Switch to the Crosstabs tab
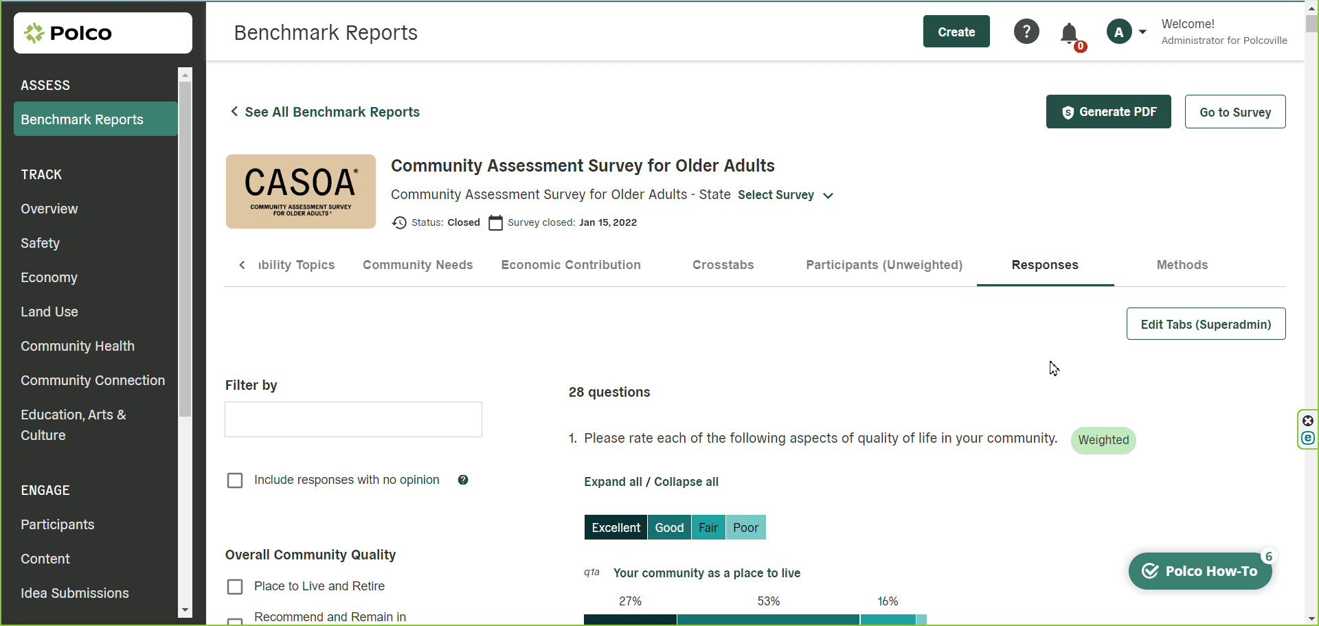The image size is (1319, 626). 723,265
